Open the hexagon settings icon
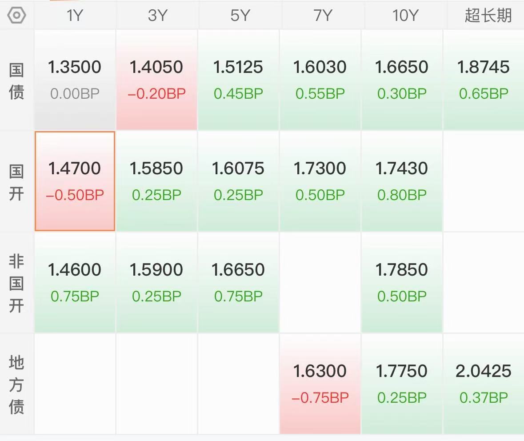Screen dimensions: 524x441 click(16, 16)
